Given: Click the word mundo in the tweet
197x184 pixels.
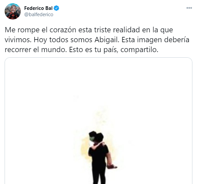Looking at the screenshot, I should point(54,50).
